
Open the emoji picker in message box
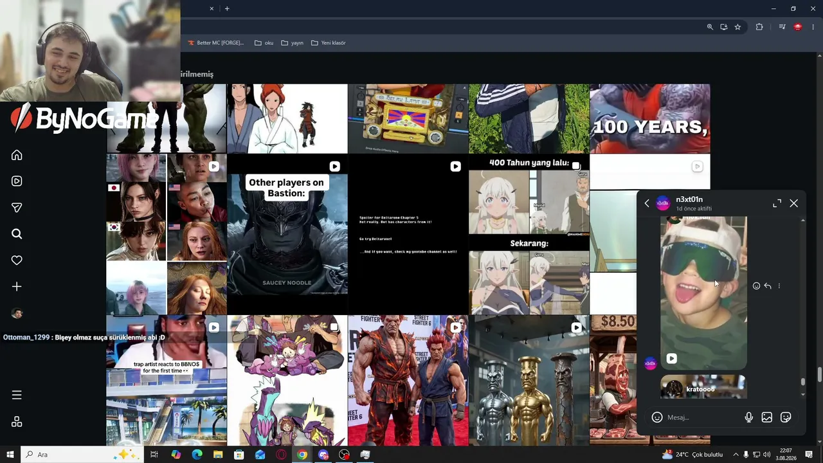(657, 417)
